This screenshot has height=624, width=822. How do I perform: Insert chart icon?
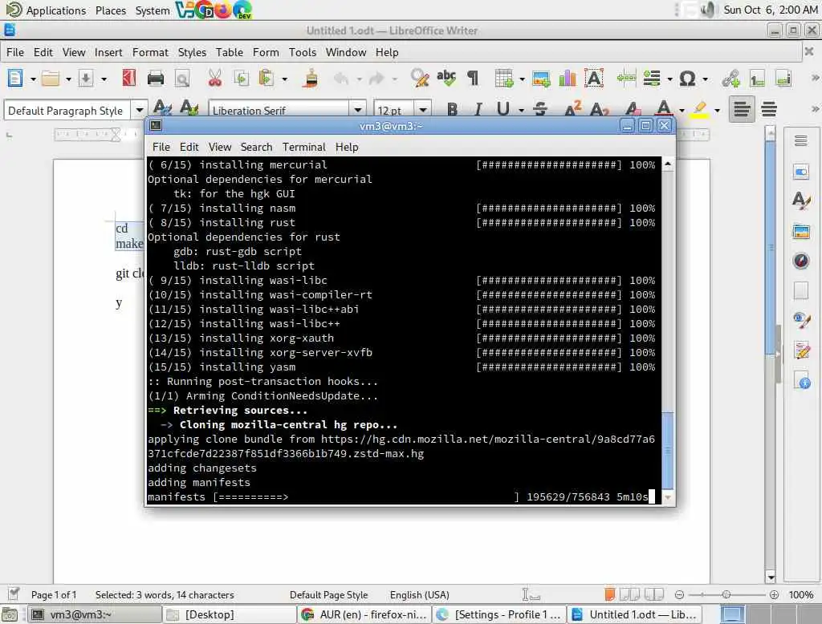[568, 79]
